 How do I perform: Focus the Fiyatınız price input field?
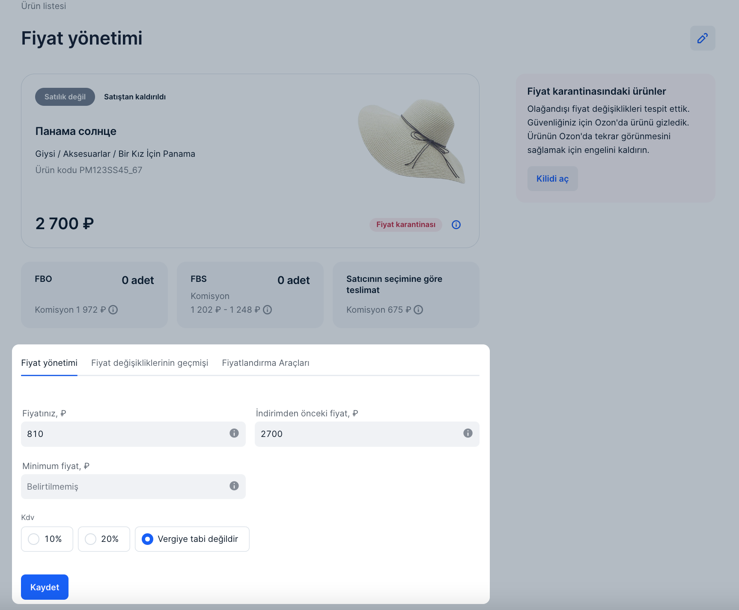tap(133, 434)
